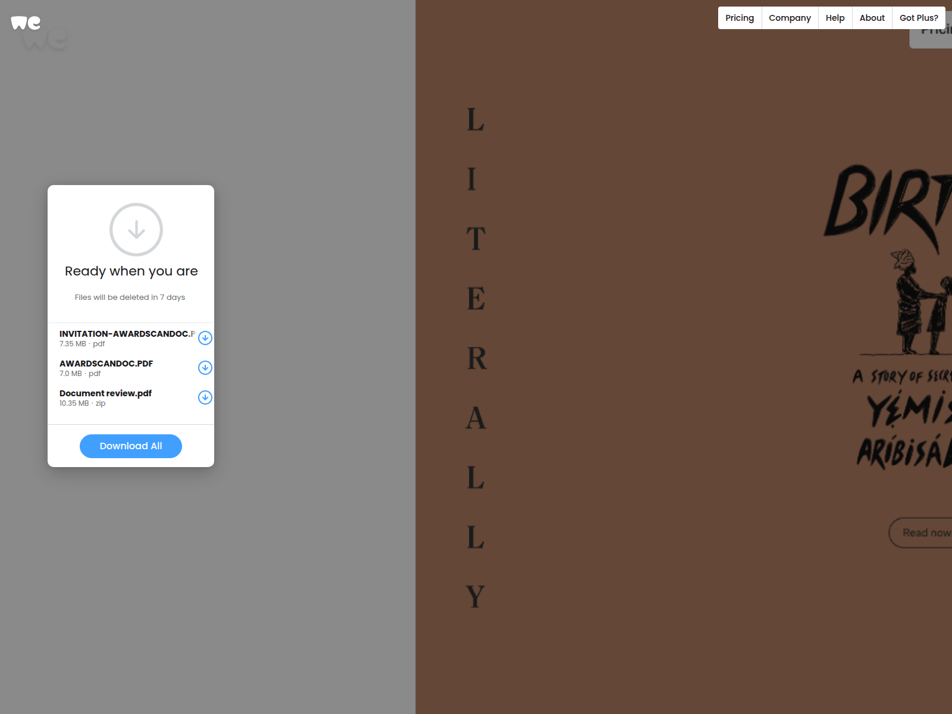Click the '7.35 MB · pdf' file size

[x=82, y=344]
